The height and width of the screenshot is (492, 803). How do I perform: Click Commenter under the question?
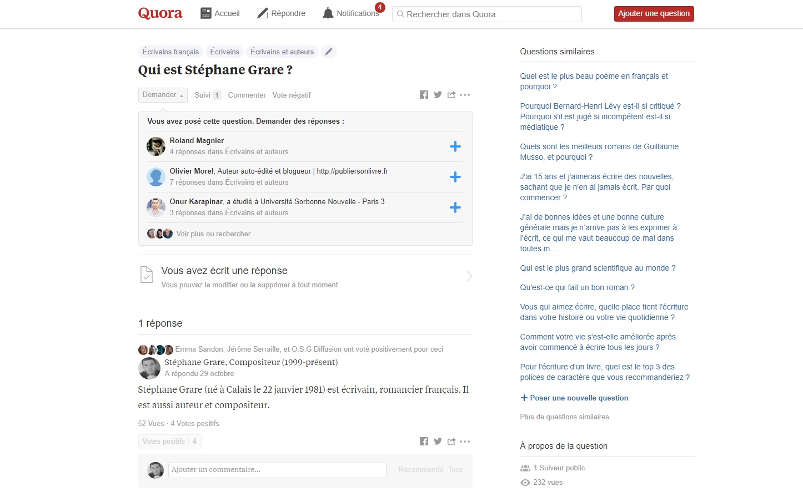pyautogui.click(x=247, y=95)
